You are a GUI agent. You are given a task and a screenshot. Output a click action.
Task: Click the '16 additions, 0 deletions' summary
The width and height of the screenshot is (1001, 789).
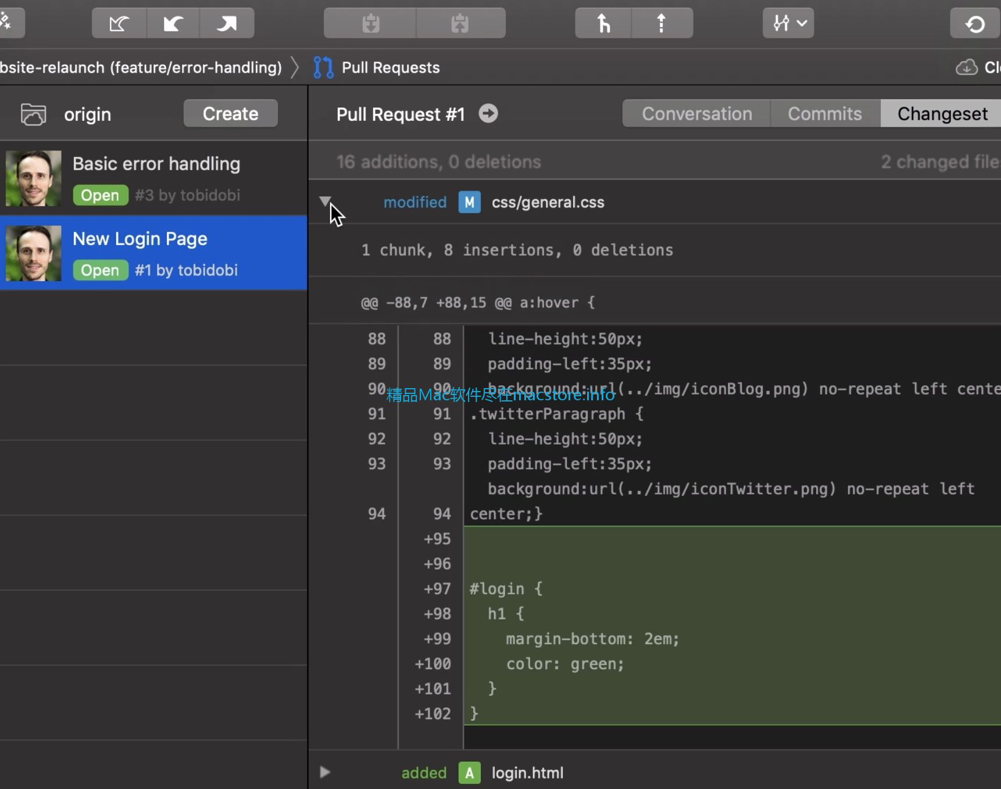(x=438, y=162)
